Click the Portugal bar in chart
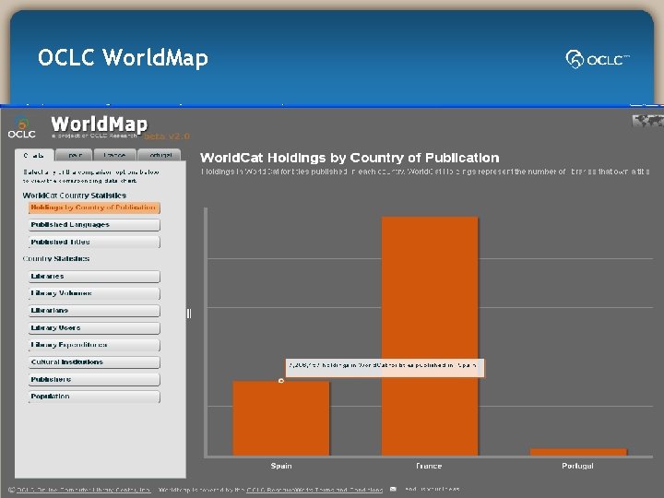 [578, 452]
